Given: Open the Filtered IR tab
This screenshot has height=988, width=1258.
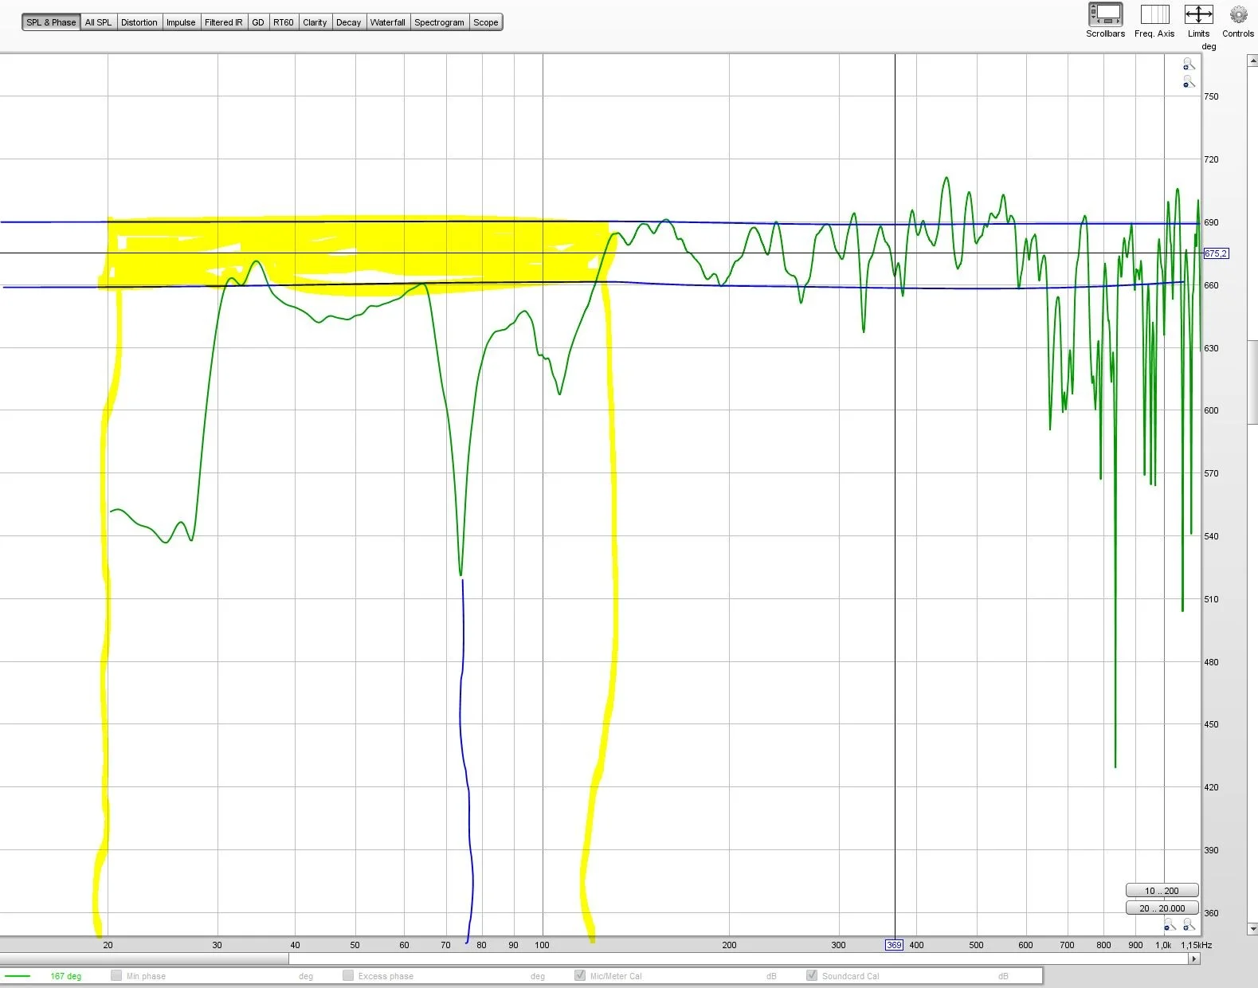Looking at the screenshot, I should (x=224, y=22).
